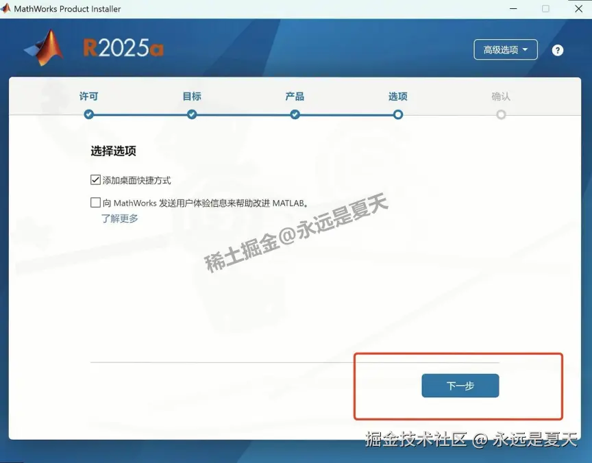Toggle the desktop shortcut option
Image resolution: width=592 pixels, height=463 pixels.
click(95, 179)
